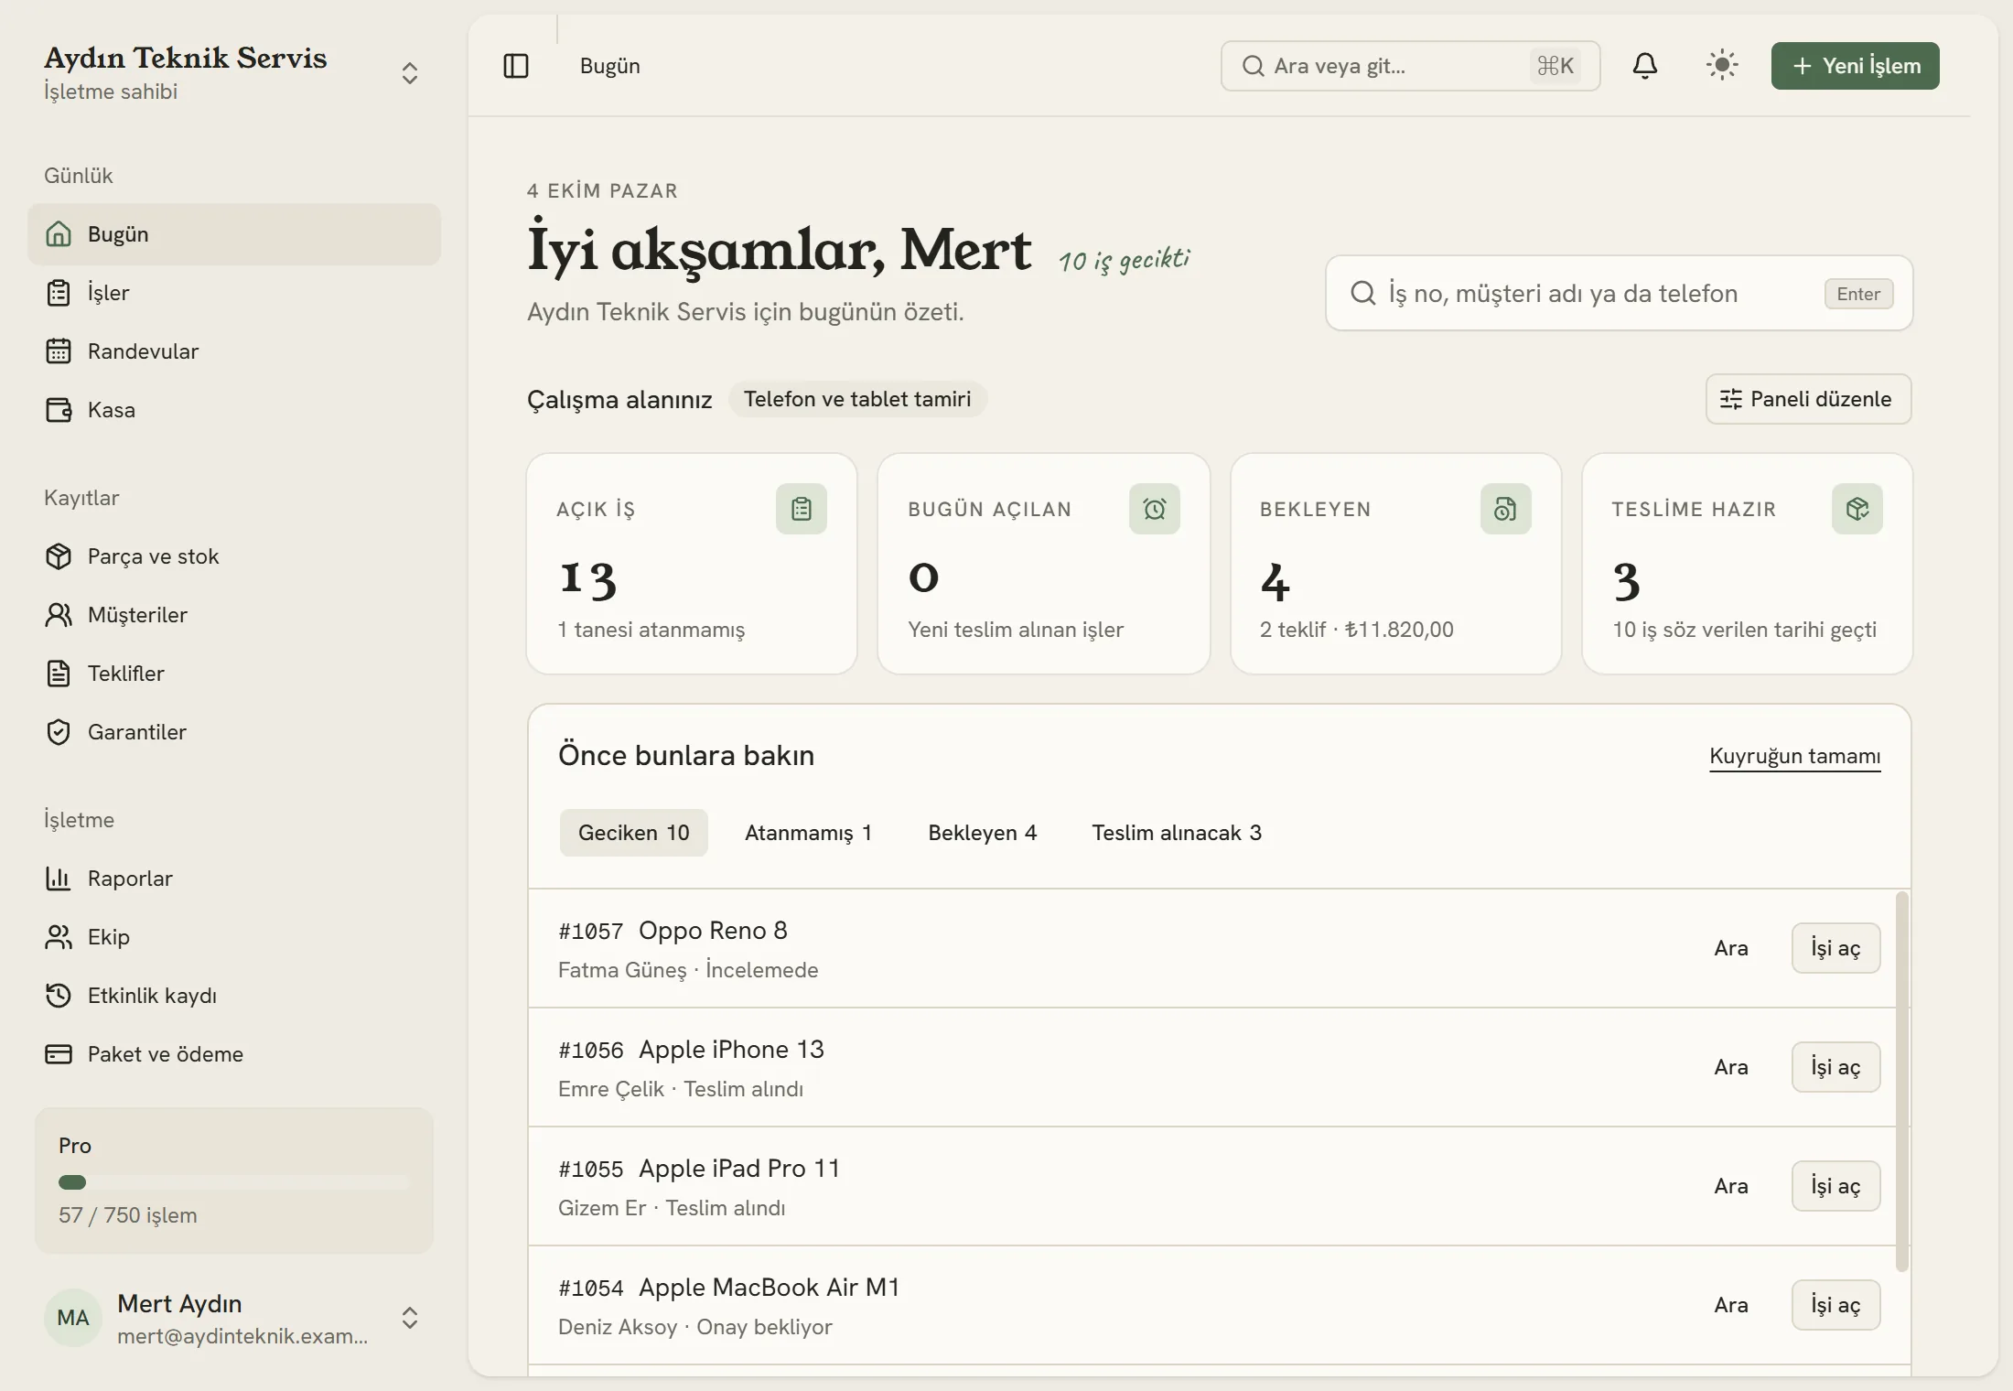Viewport: 2013px width, 1391px height.
Task: Open Randevular calendar section
Action: pyautogui.click(x=234, y=351)
